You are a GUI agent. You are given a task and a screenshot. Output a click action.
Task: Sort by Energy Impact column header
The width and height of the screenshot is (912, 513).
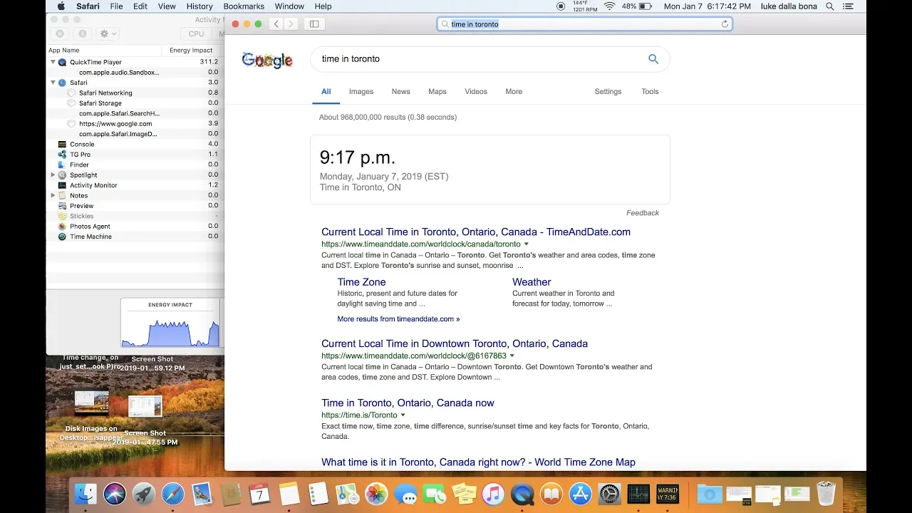coord(191,51)
